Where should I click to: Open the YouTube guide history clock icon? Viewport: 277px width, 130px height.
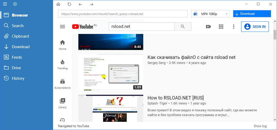(x=63, y=120)
